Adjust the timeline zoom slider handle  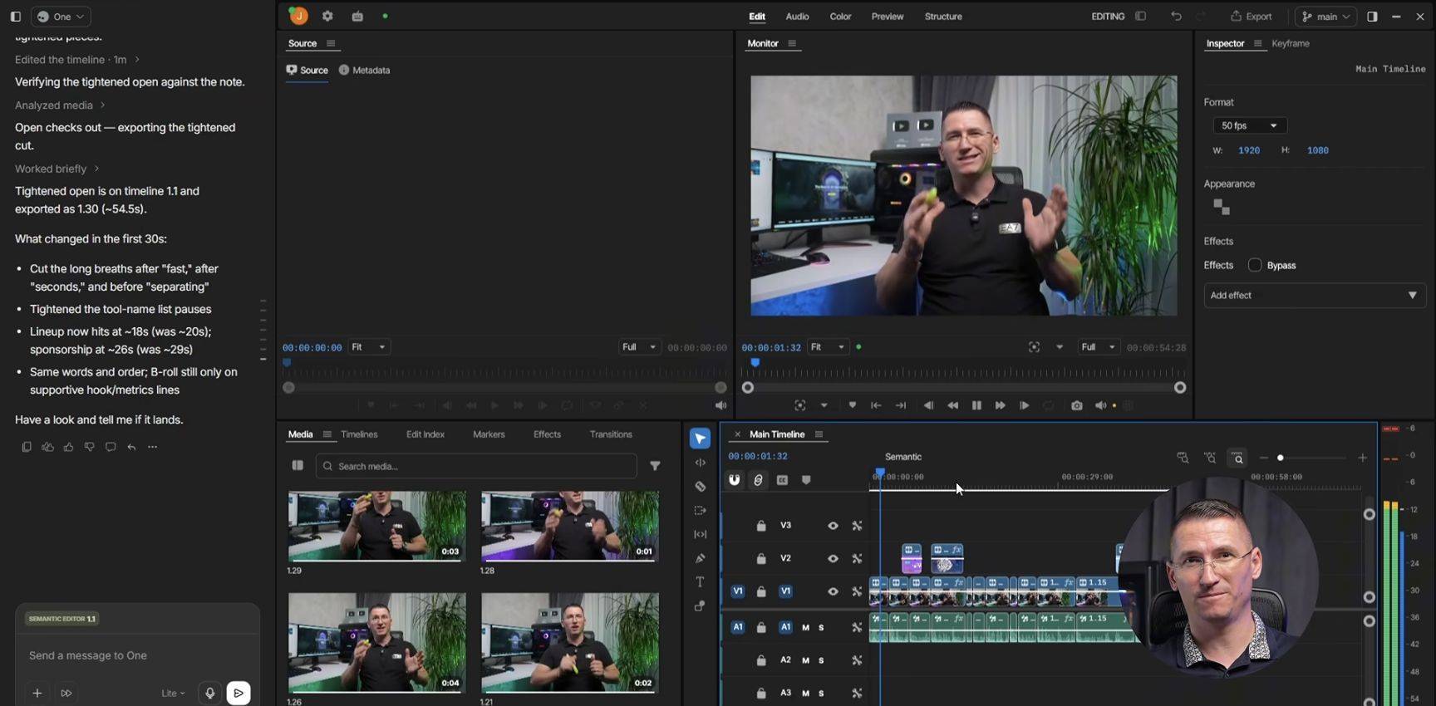1281,458
